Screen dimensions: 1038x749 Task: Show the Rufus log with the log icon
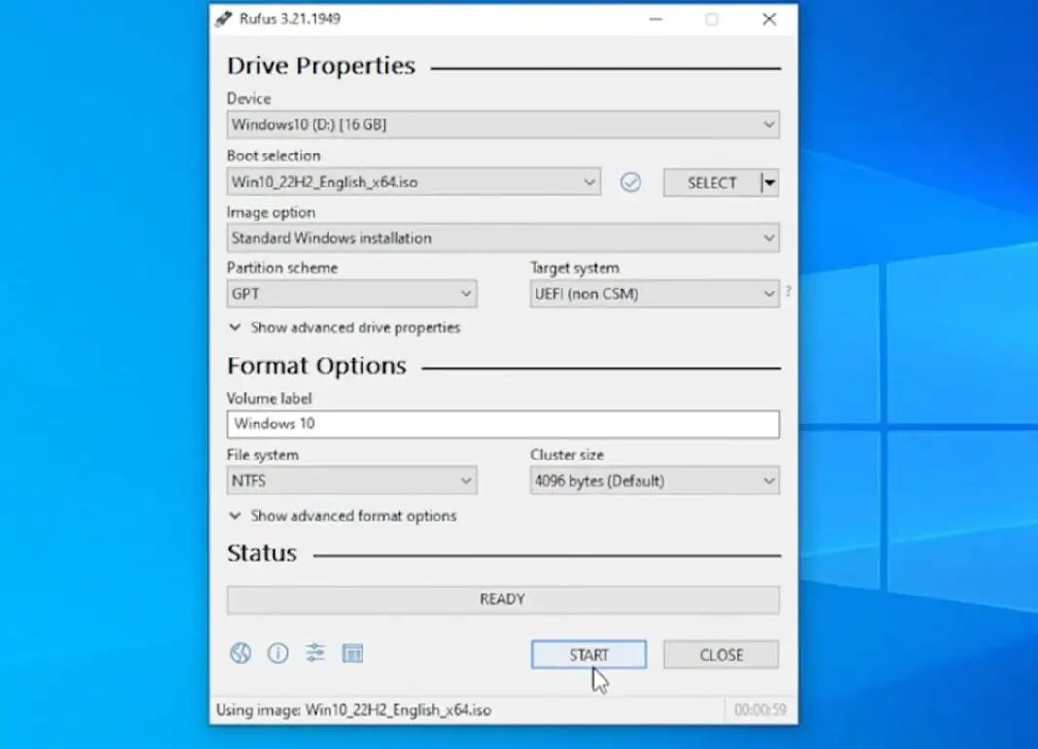[353, 653]
